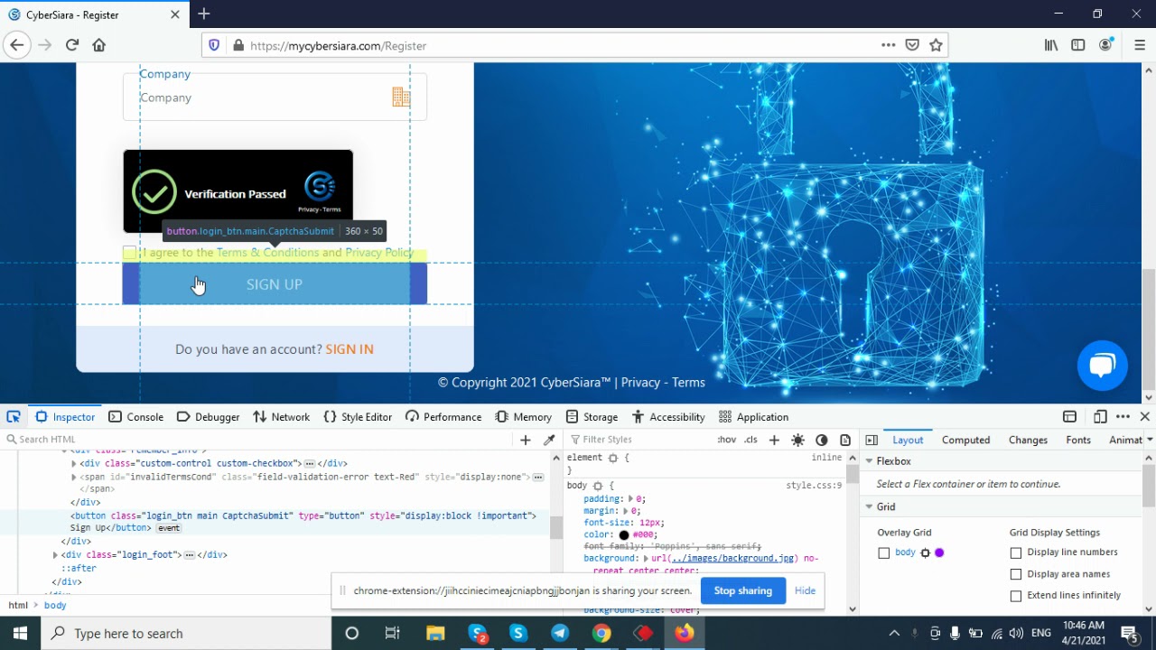This screenshot has width=1156, height=650.
Task: Switch to the Debugger tab
Action: pos(208,416)
